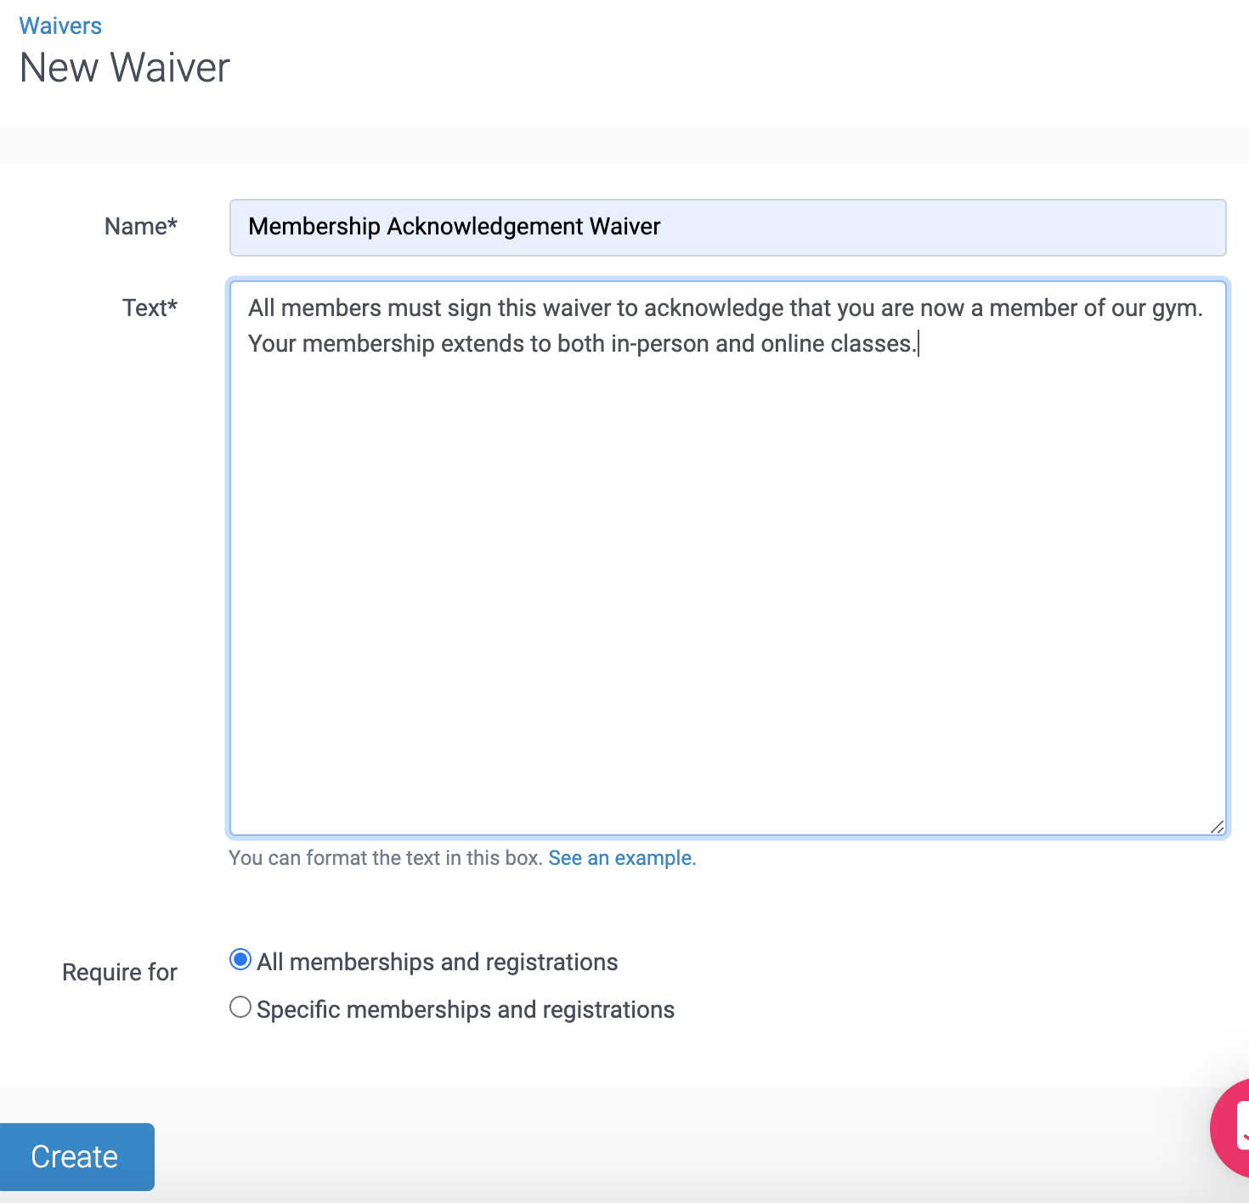Choose 'Specific memberships and registrations' option
The height and width of the screenshot is (1203, 1249).
[240, 1007]
